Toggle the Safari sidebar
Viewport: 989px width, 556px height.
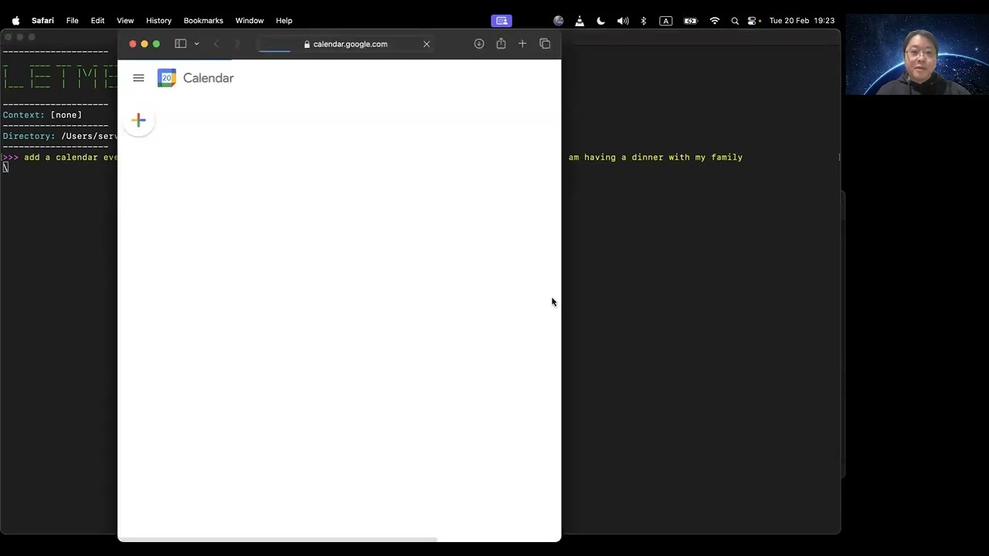coord(181,44)
